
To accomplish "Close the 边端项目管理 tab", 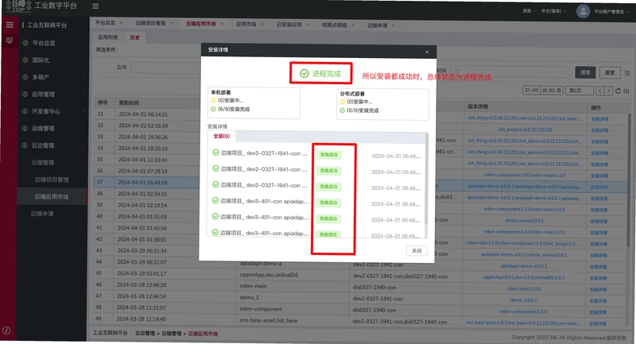I will (x=171, y=24).
